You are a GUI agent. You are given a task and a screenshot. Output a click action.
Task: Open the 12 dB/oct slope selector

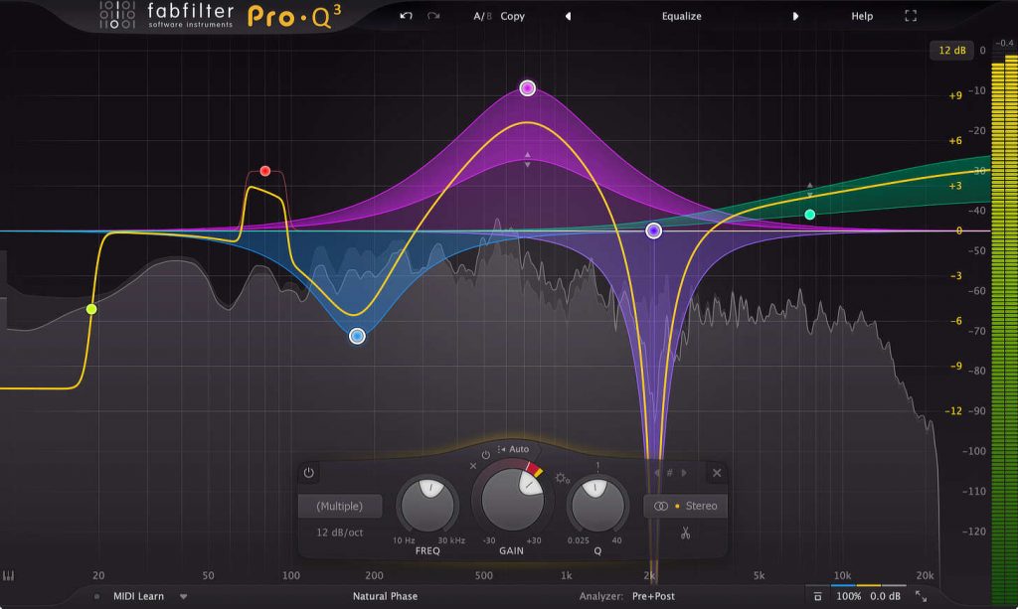pyautogui.click(x=340, y=531)
